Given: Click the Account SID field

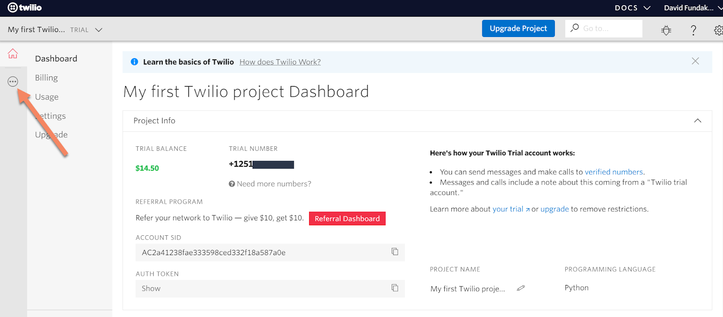Looking at the screenshot, I should coord(270,252).
